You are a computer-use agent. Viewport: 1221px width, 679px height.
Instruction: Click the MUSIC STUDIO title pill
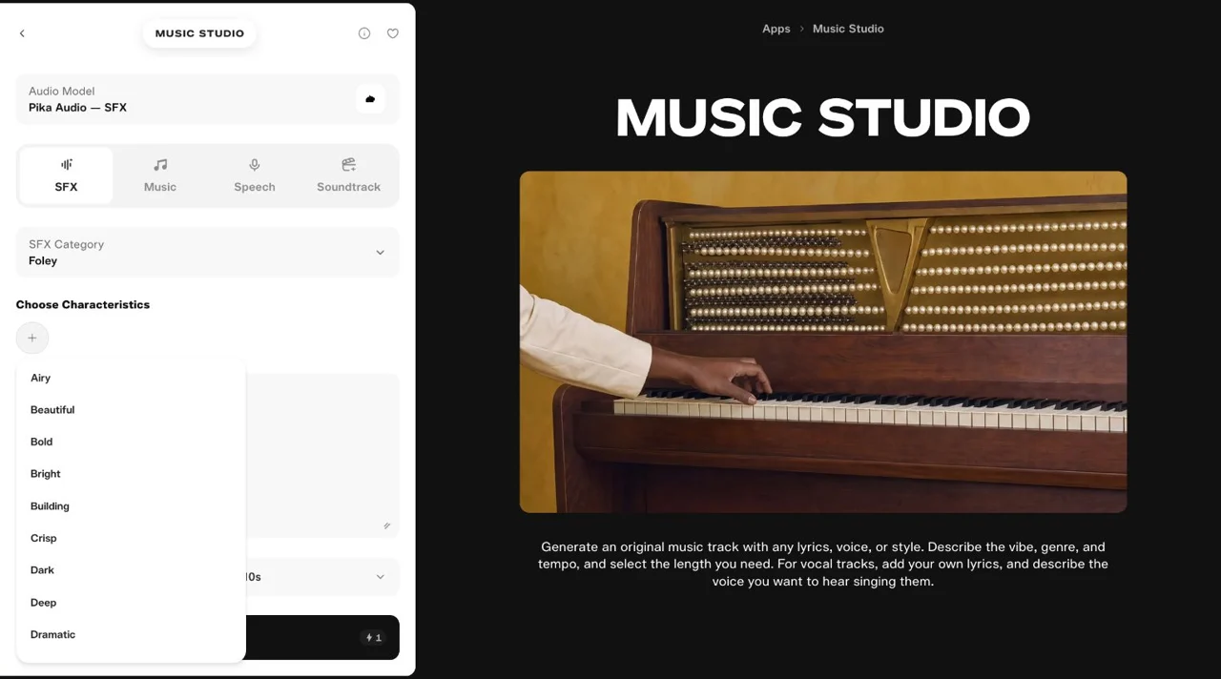pyautogui.click(x=199, y=33)
